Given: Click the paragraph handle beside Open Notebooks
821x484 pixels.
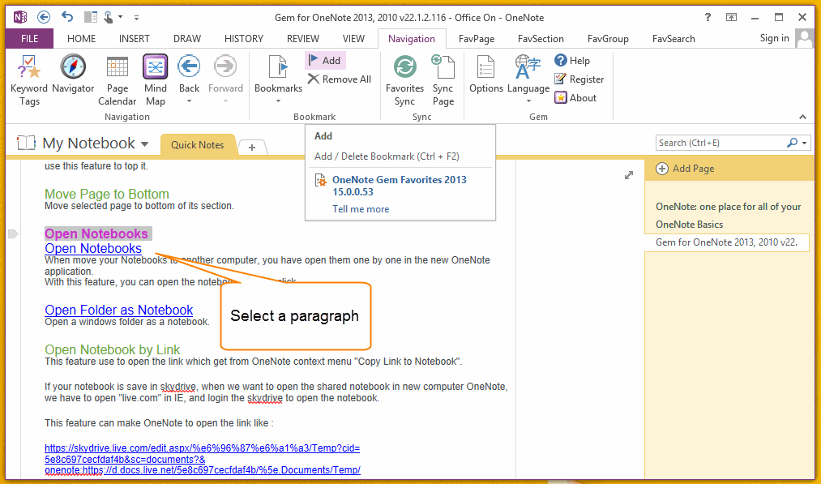Looking at the screenshot, I should tap(13, 233).
